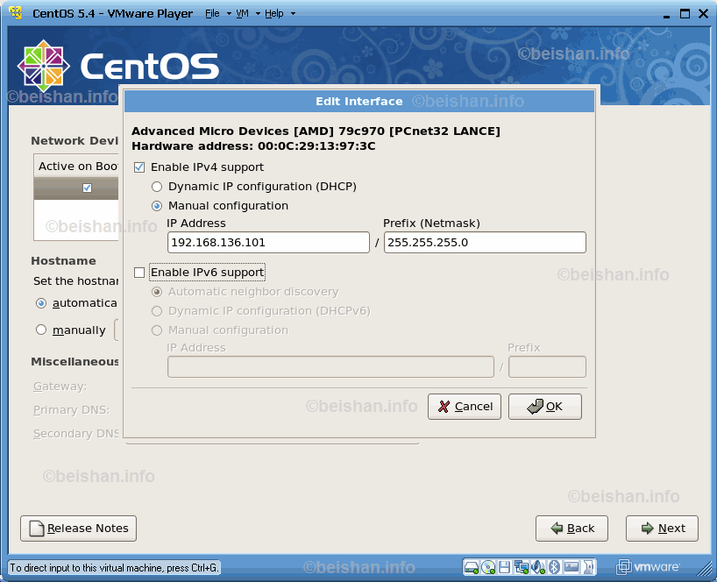This screenshot has width=717, height=582.
Task: Cancel the Edit Interface dialog
Action: tap(464, 407)
